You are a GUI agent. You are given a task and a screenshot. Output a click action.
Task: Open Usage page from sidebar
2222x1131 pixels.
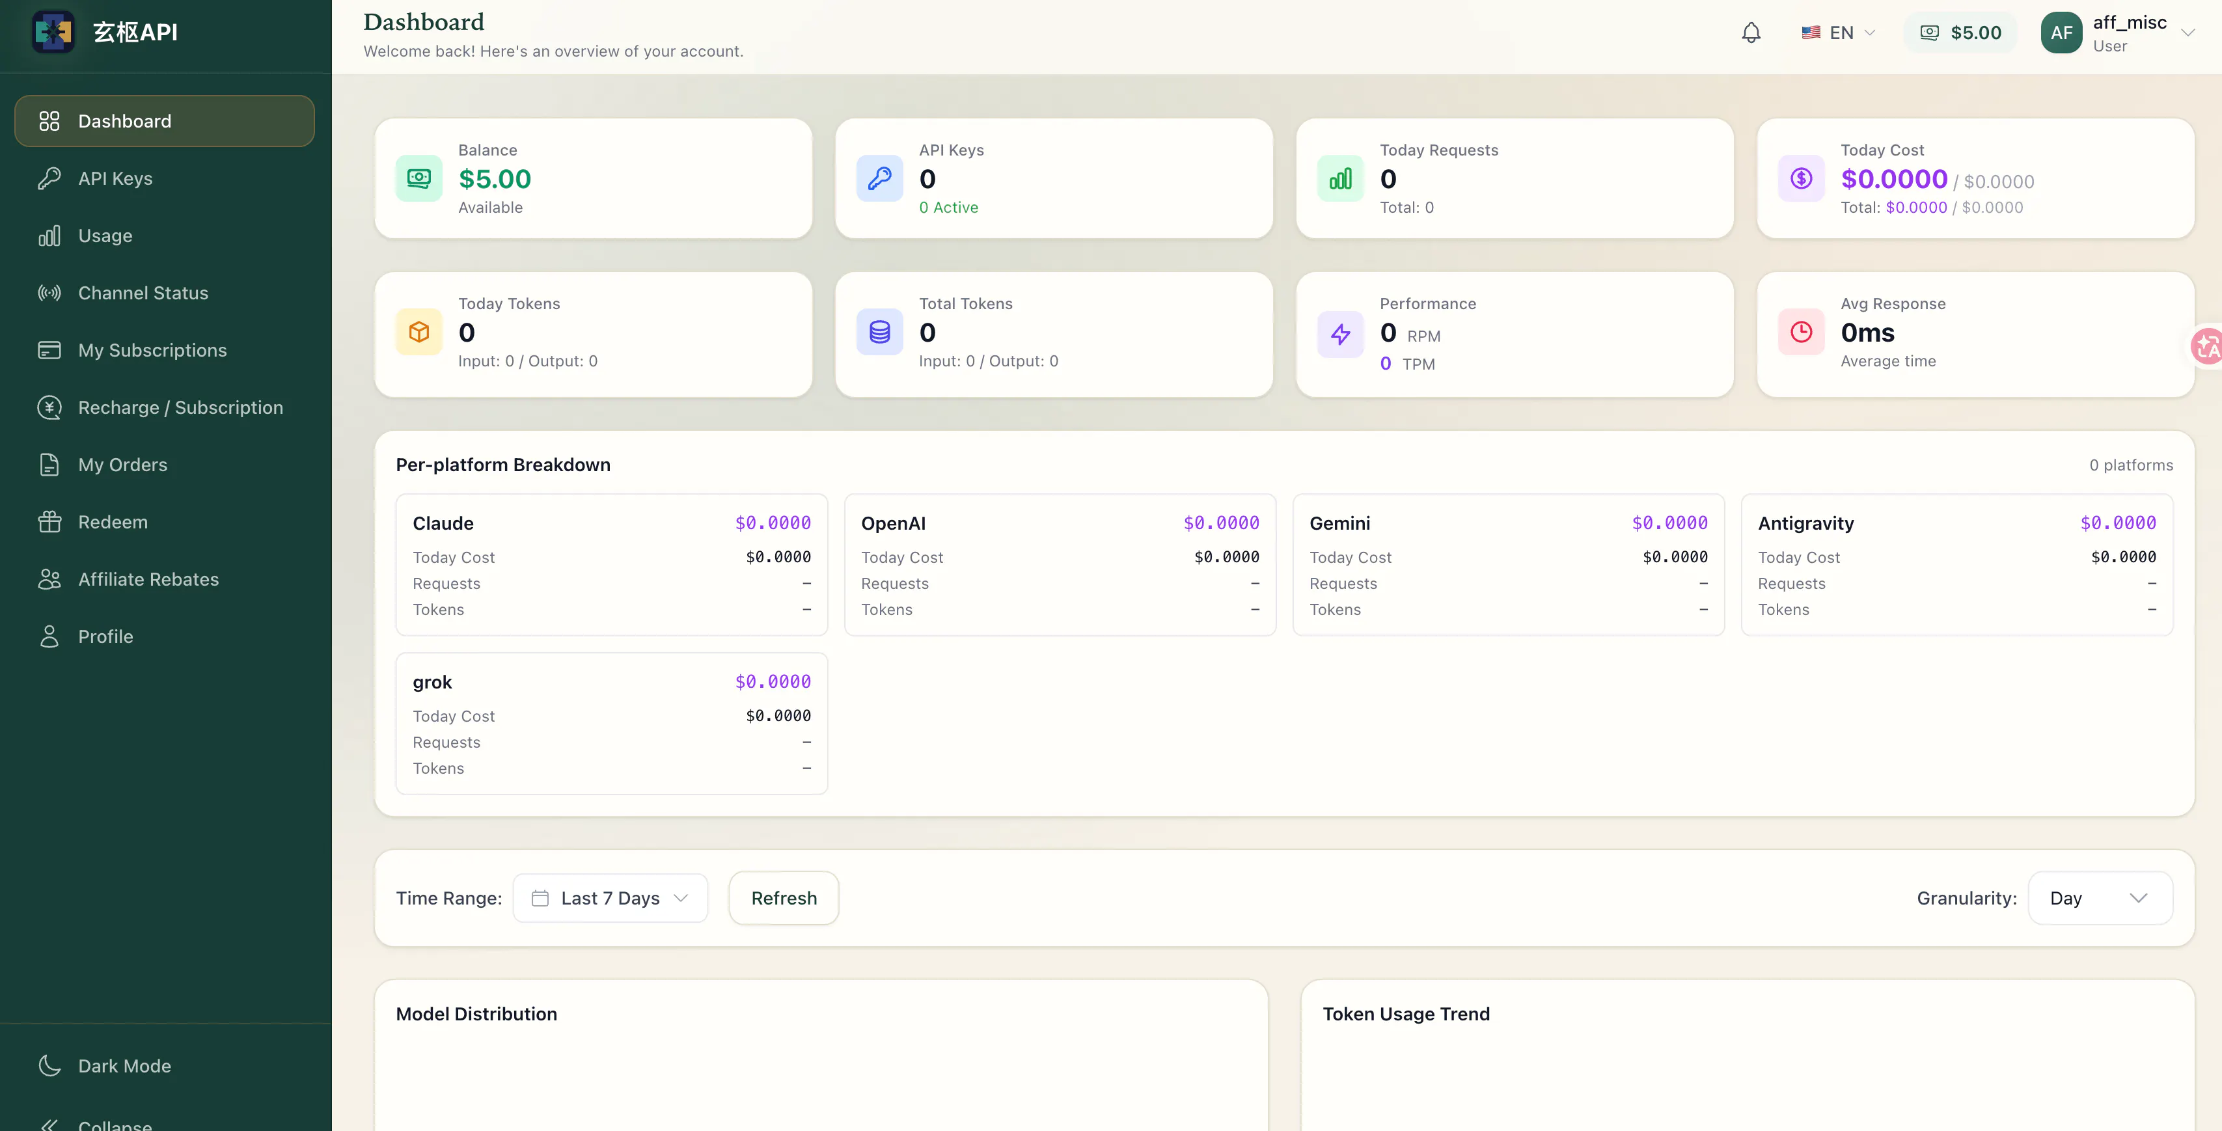point(165,236)
